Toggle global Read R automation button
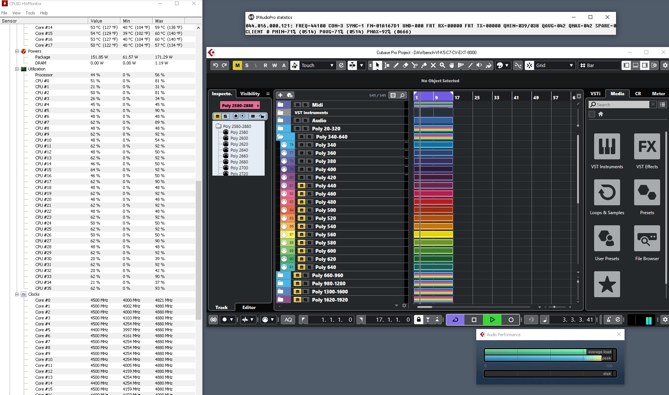This screenshot has width=669, height=395. tap(265, 65)
